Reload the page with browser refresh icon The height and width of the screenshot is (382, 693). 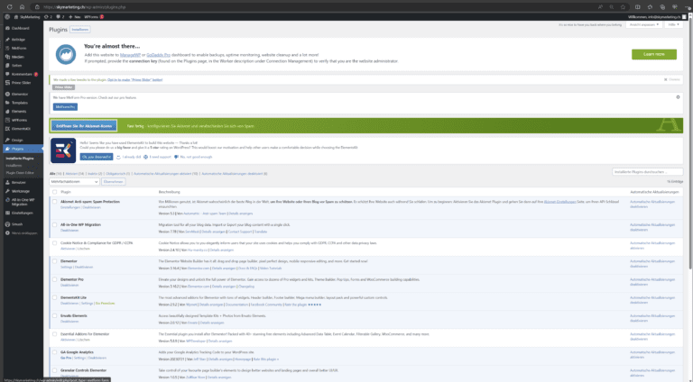(9, 7)
